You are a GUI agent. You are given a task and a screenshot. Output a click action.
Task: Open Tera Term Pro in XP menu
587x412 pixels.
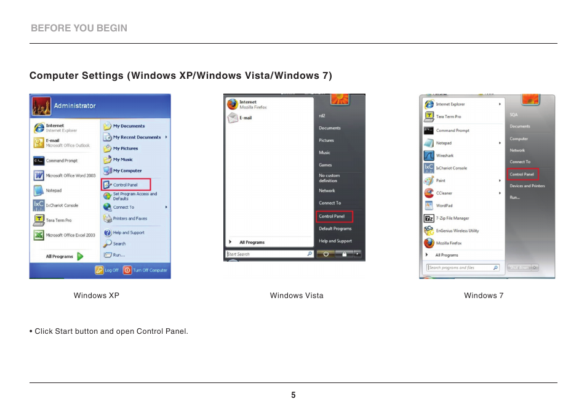click(x=53, y=220)
